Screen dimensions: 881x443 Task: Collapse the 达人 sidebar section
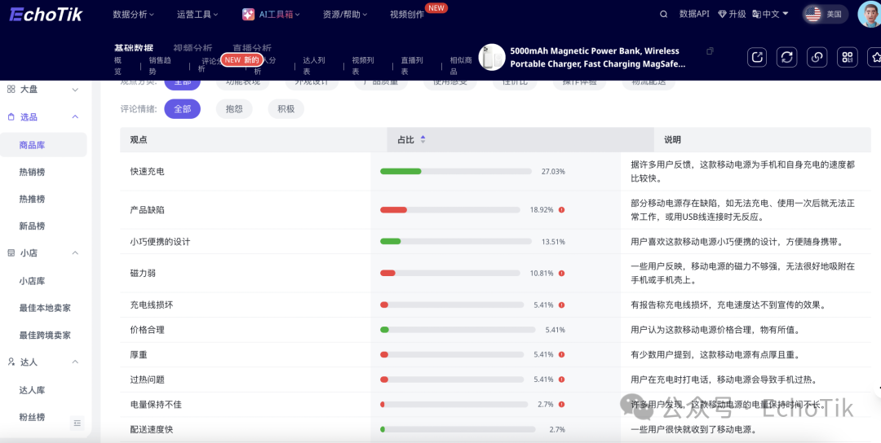coord(75,362)
